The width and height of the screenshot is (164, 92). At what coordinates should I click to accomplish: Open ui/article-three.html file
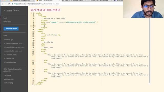pos(14,47)
